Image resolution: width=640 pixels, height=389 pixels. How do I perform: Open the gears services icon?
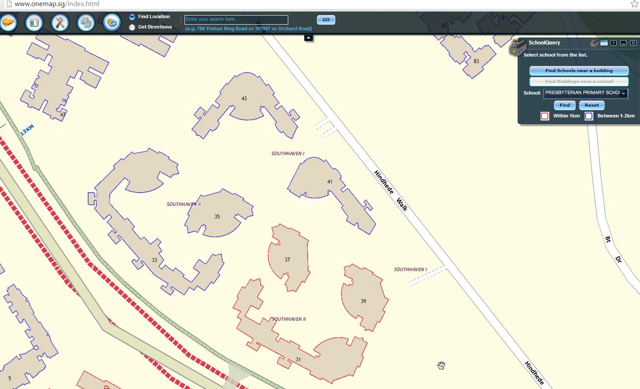[112, 22]
